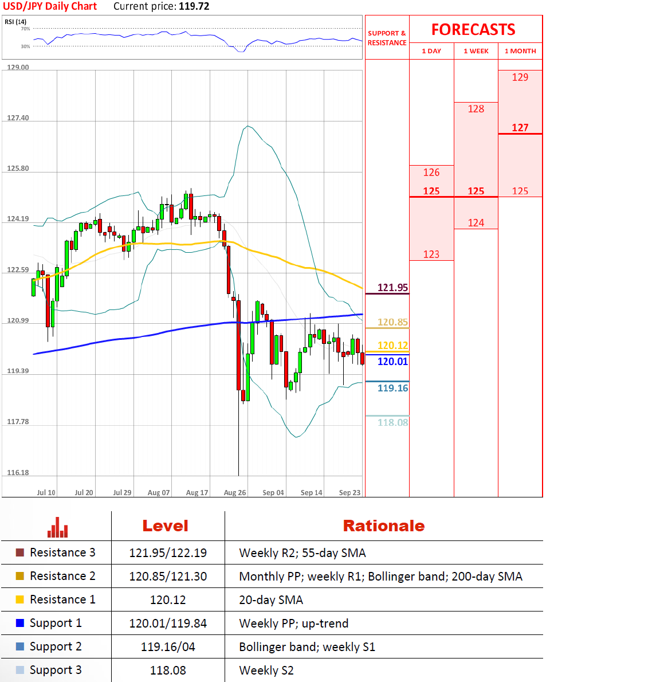The image size is (660, 682).
Task: Click the Level table column header
Action: [x=165, y=526]
